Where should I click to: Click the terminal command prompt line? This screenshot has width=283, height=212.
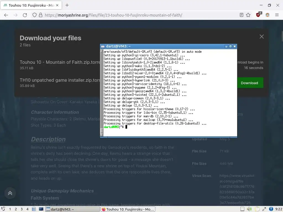click(116, 127)
